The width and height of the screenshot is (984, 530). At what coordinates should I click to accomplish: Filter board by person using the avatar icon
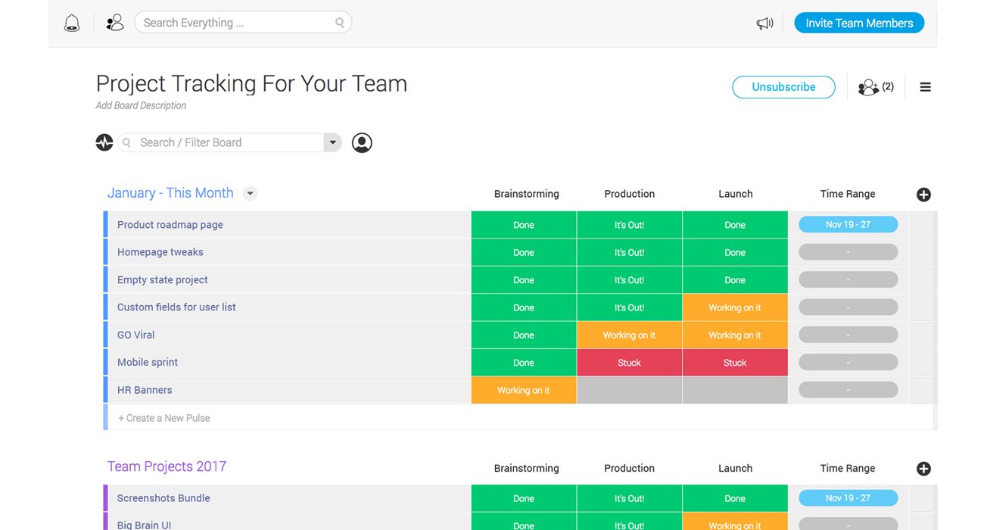point(362,142)
